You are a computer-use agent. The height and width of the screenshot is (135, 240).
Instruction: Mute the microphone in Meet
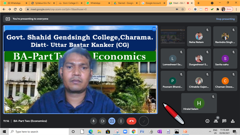pyautogui.click(x=93, y=121)
